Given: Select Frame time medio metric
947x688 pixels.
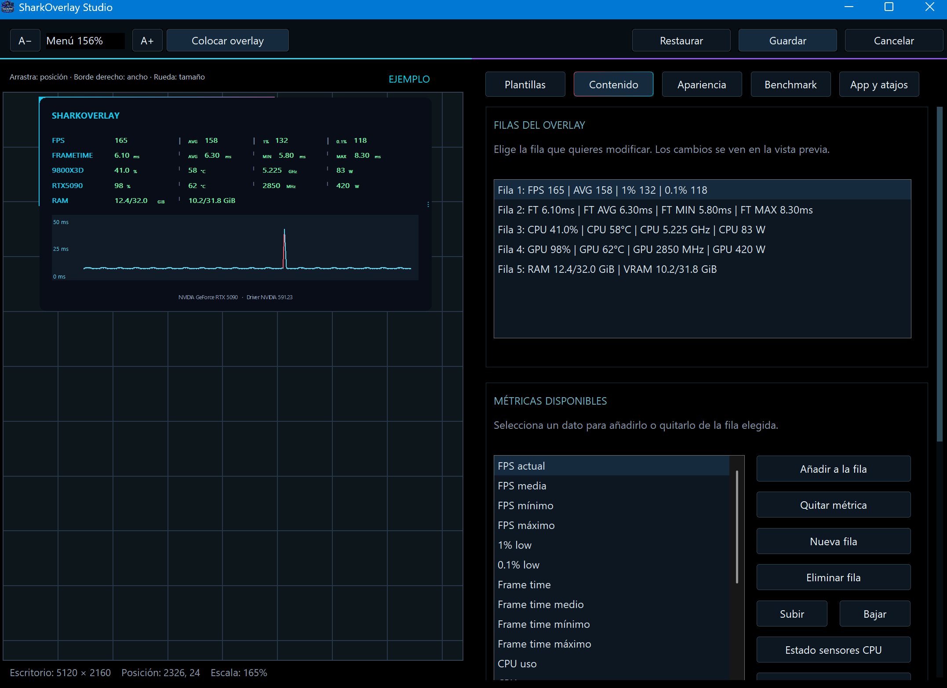Looking at the screenshot, I should coord(612,604).
